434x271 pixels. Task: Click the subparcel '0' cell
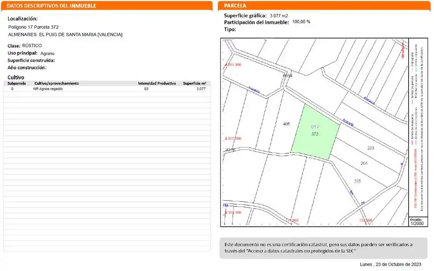click(x=12, y=89)
